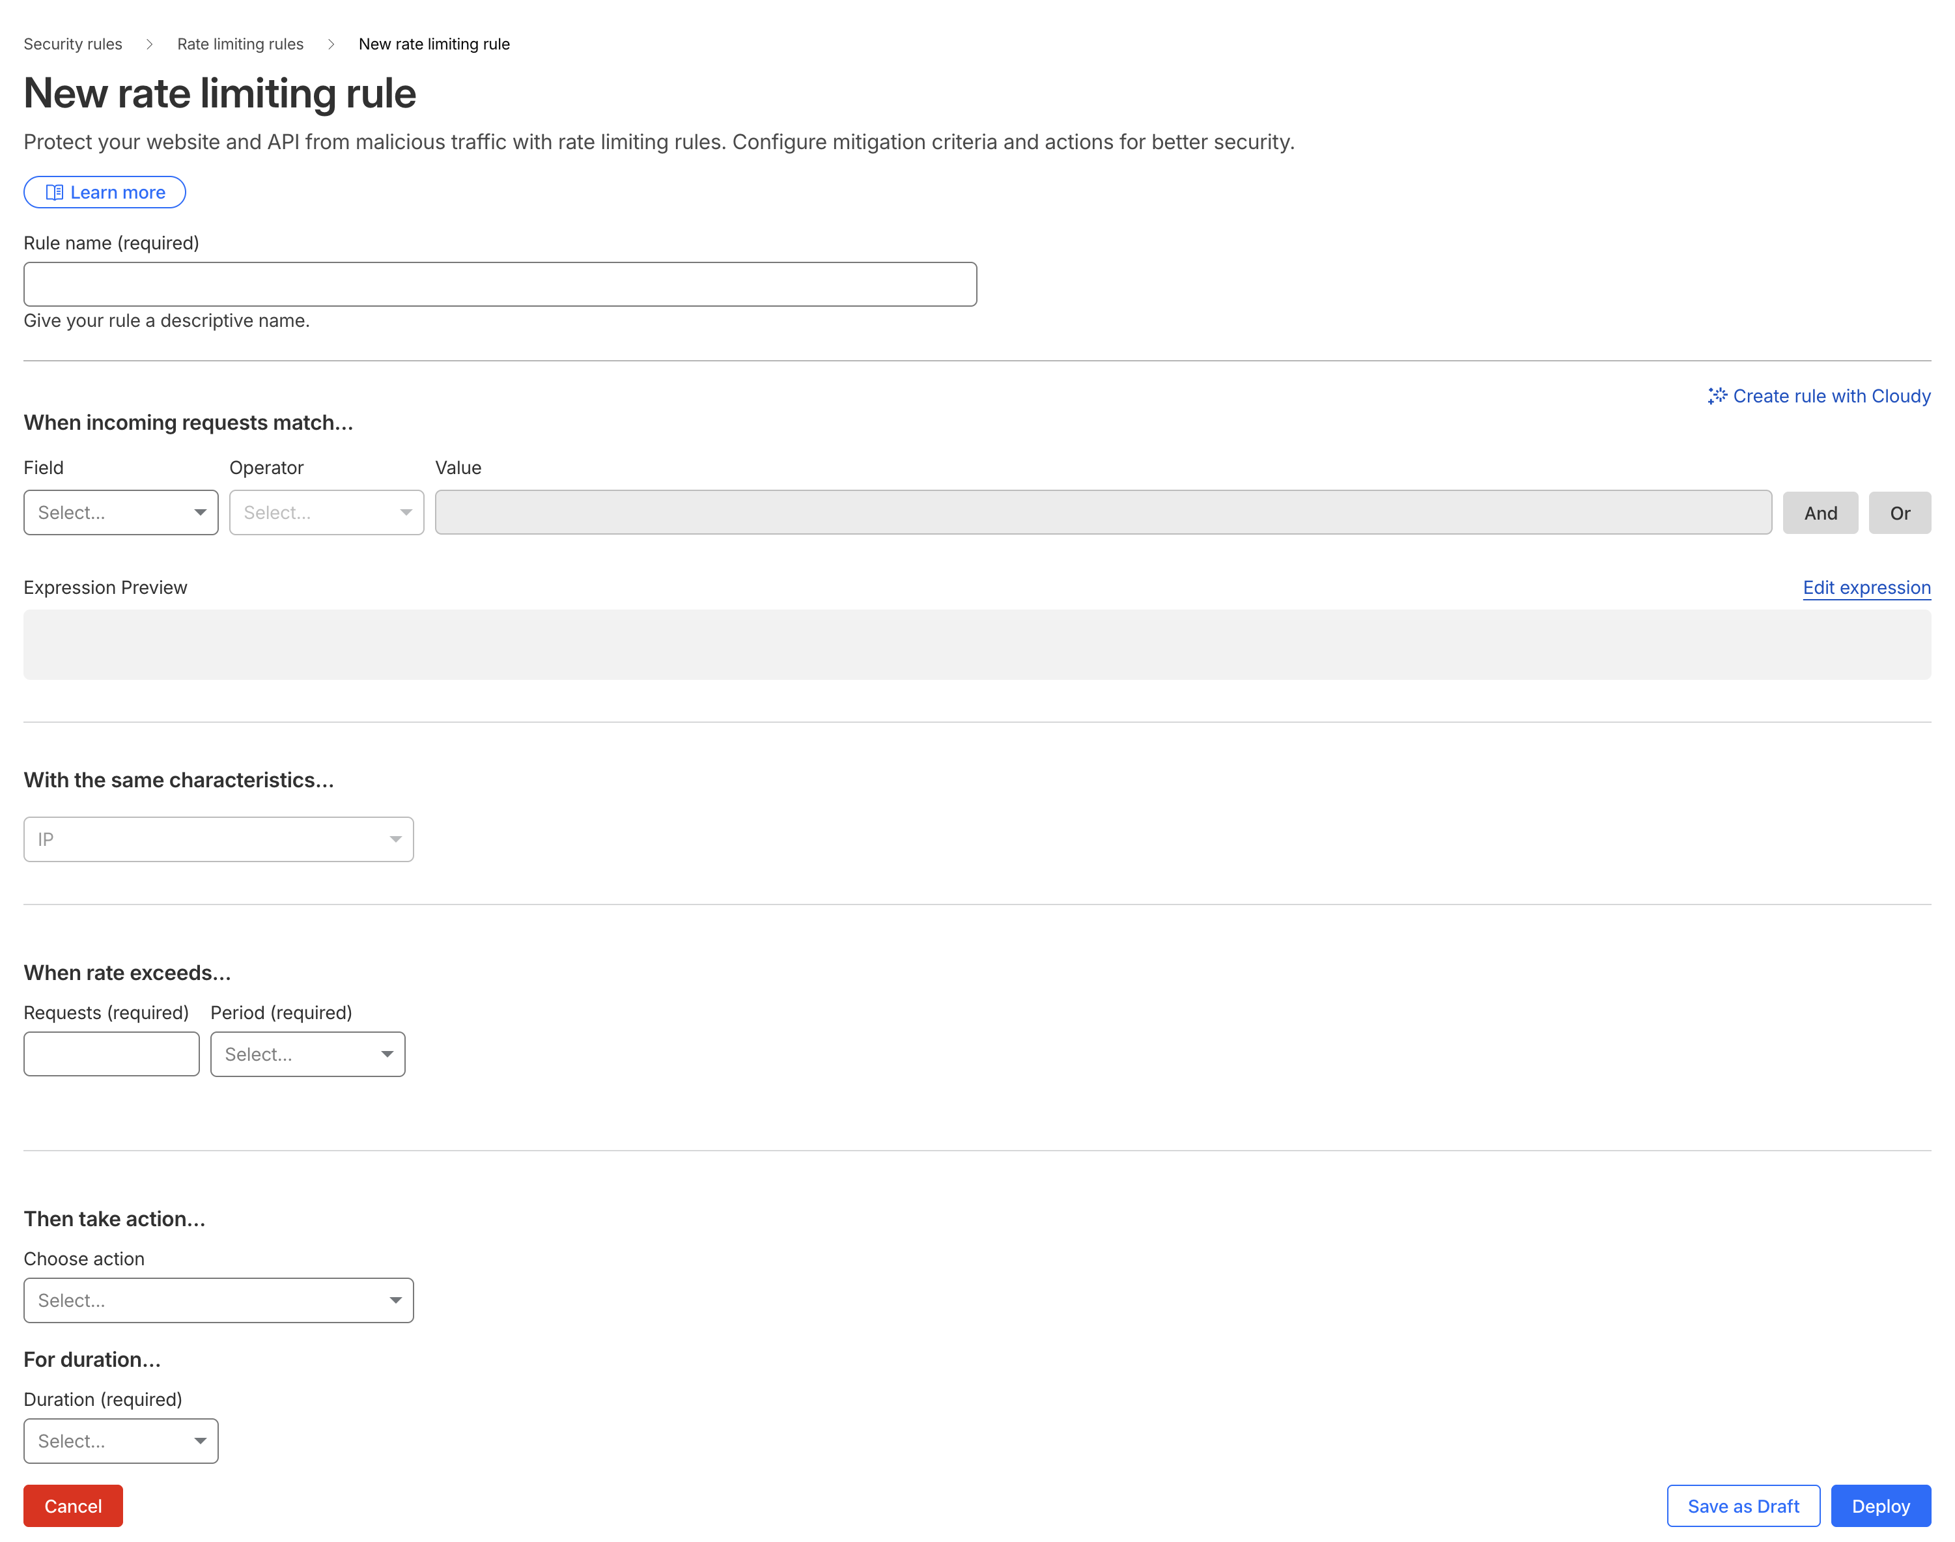
Task: Open the Duration dropdown
Action: point(121,1442)
